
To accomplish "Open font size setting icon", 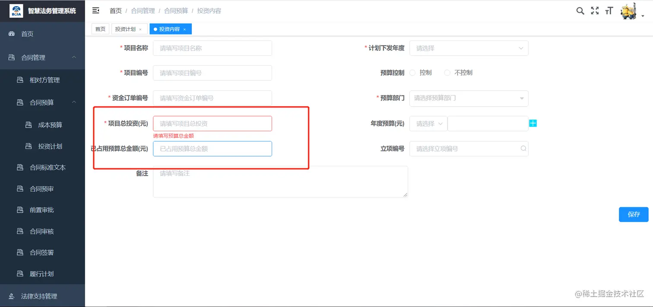I will (x=609, y=11).
